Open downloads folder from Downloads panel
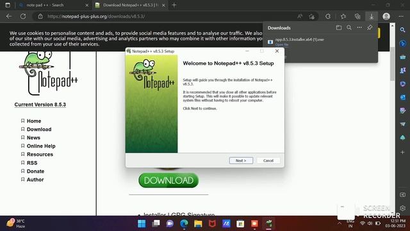 click(339, 28)
